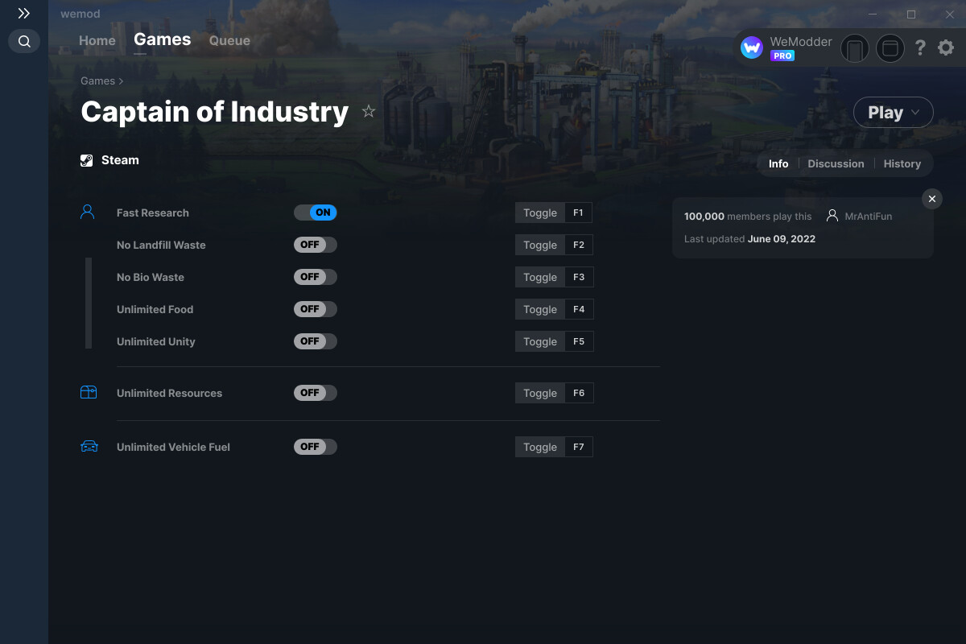Viewport: 966px width, 644px height.
Task: Click the WeModder username
Action: point(801,42)
